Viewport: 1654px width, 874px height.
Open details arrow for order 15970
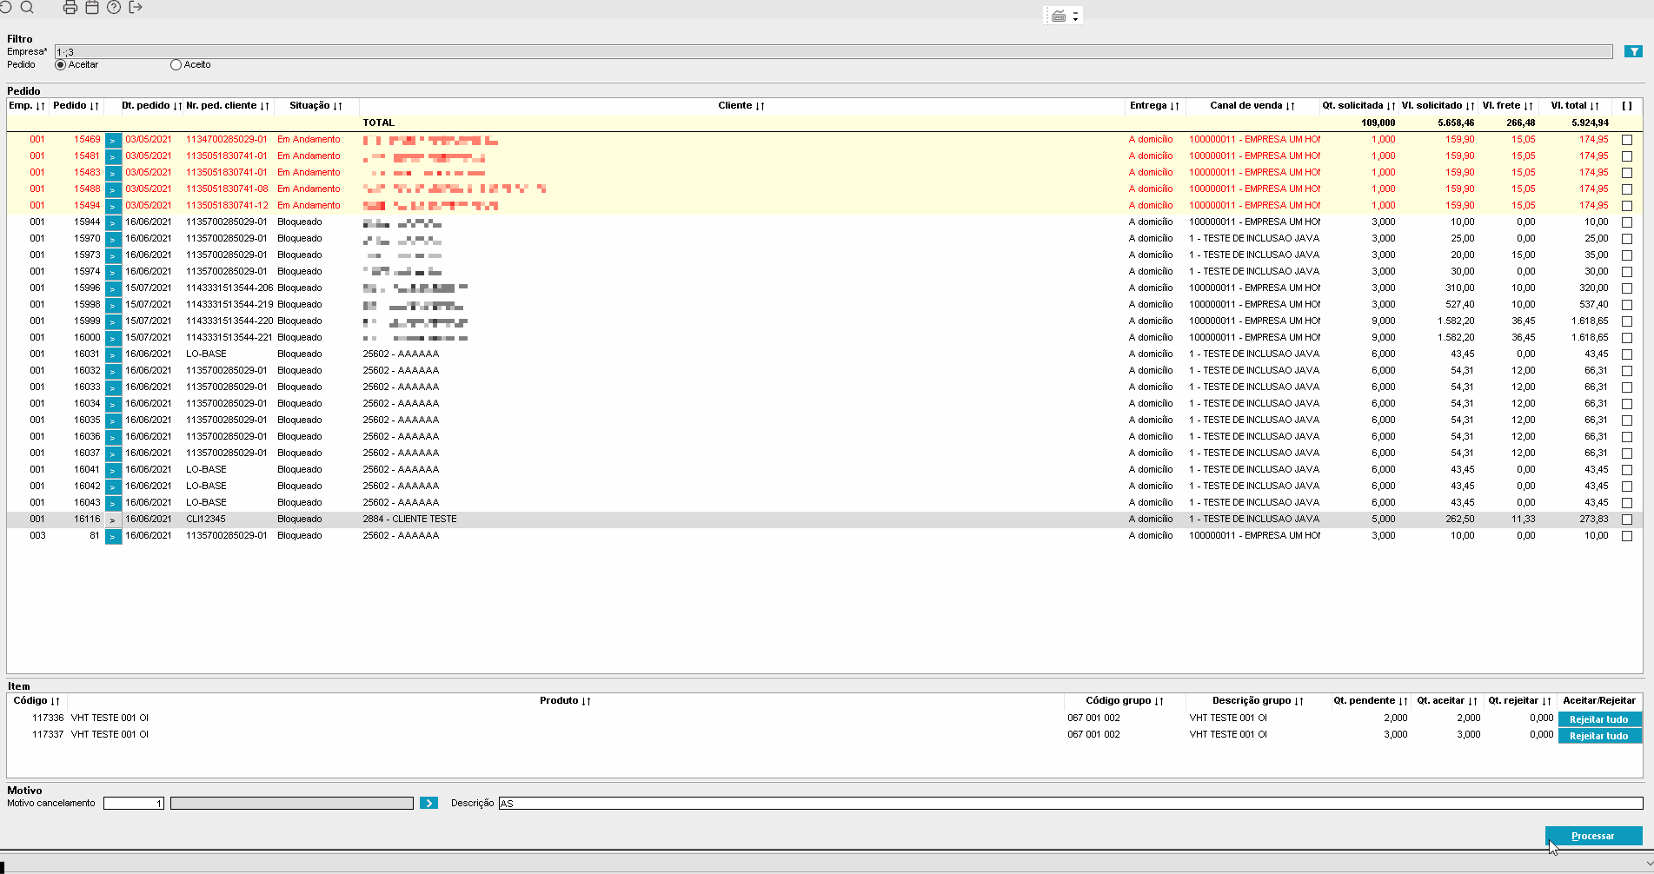click(113, 239)
